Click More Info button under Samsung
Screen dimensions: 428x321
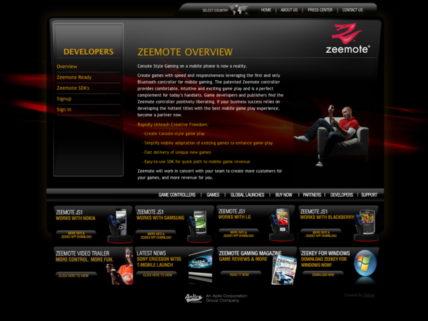[156, 235]
